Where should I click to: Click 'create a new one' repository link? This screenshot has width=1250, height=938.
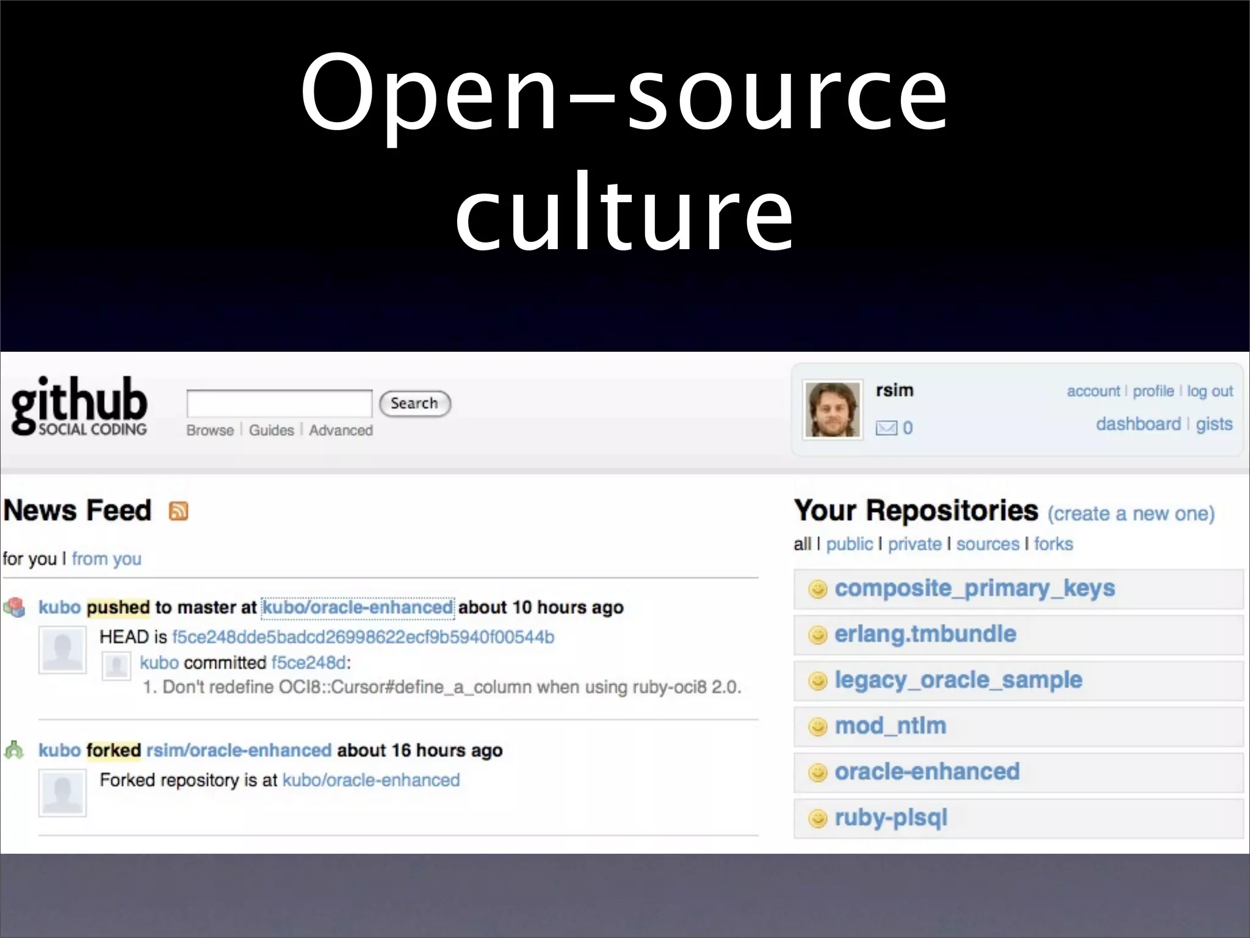[1131, 514]
